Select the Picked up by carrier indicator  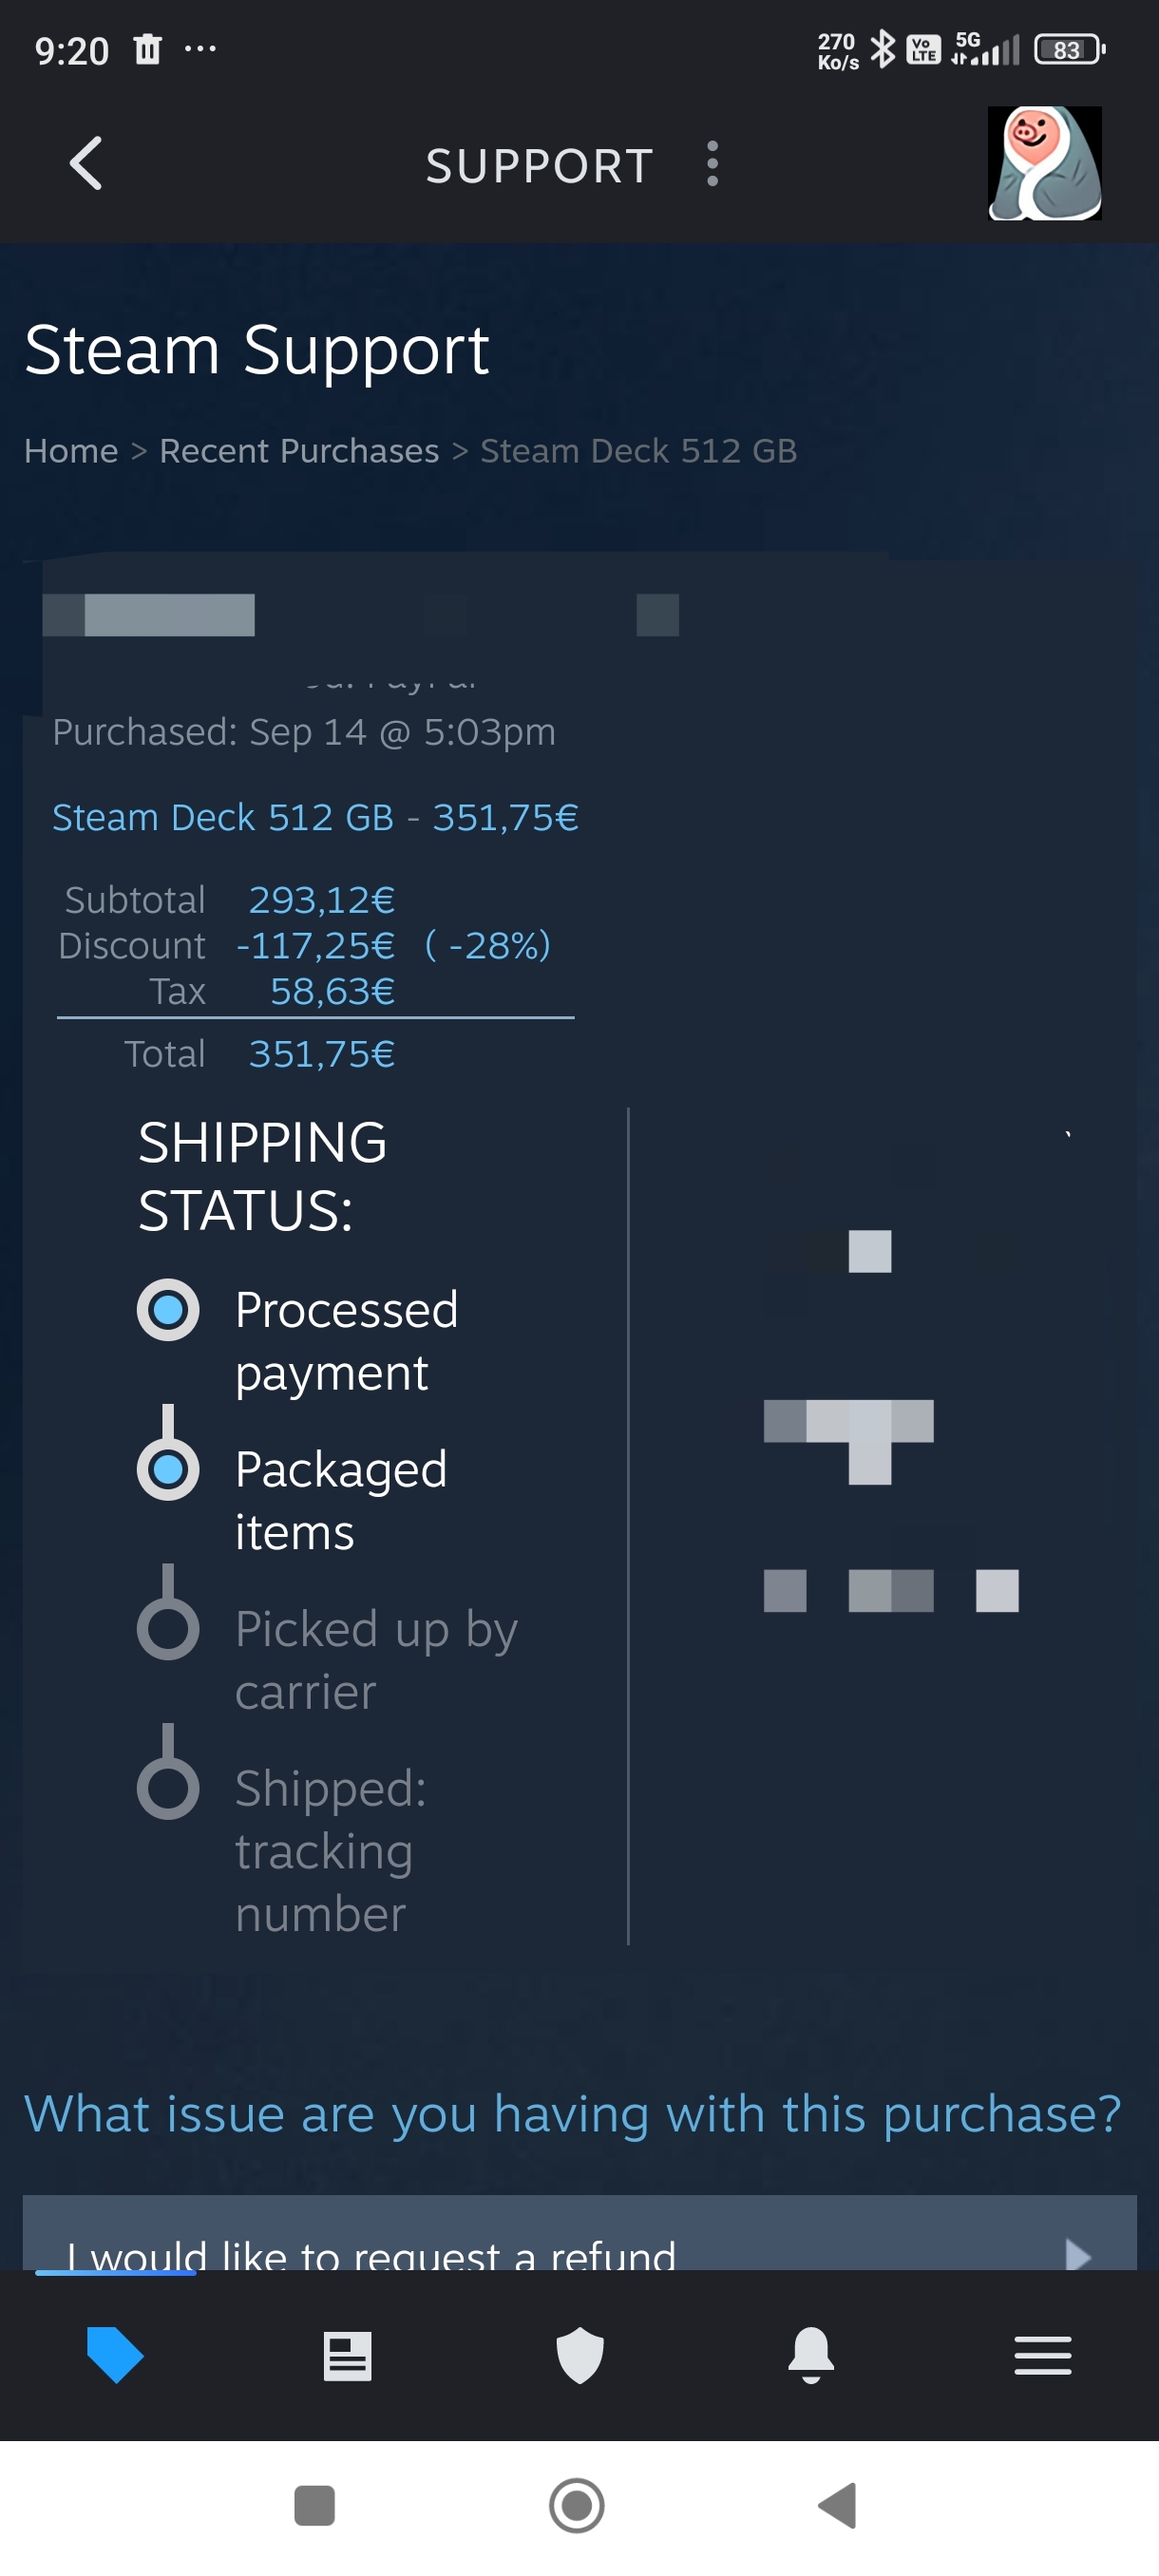[168, 1629]
